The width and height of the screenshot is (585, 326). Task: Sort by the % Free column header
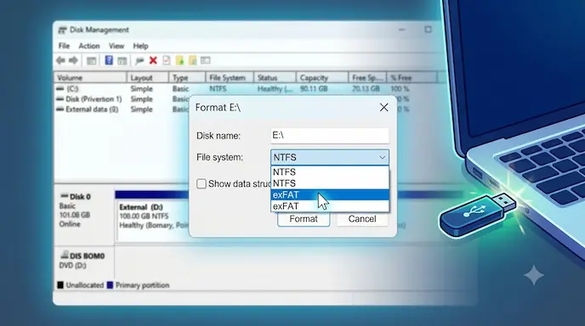[412, 77]
